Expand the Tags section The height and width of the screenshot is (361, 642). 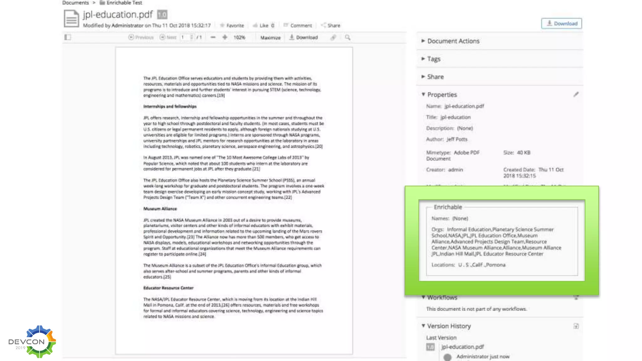[434, 59]
